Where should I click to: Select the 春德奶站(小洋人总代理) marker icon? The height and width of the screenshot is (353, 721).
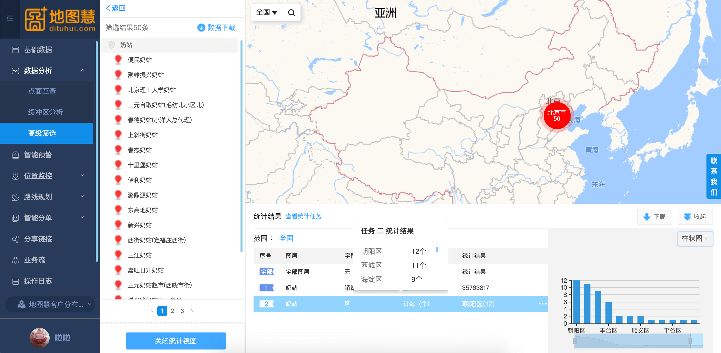pos(118,120)
